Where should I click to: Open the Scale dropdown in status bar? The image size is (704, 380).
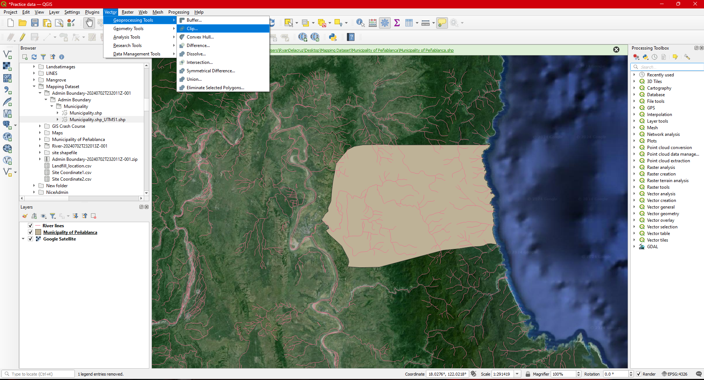[517, 374]
